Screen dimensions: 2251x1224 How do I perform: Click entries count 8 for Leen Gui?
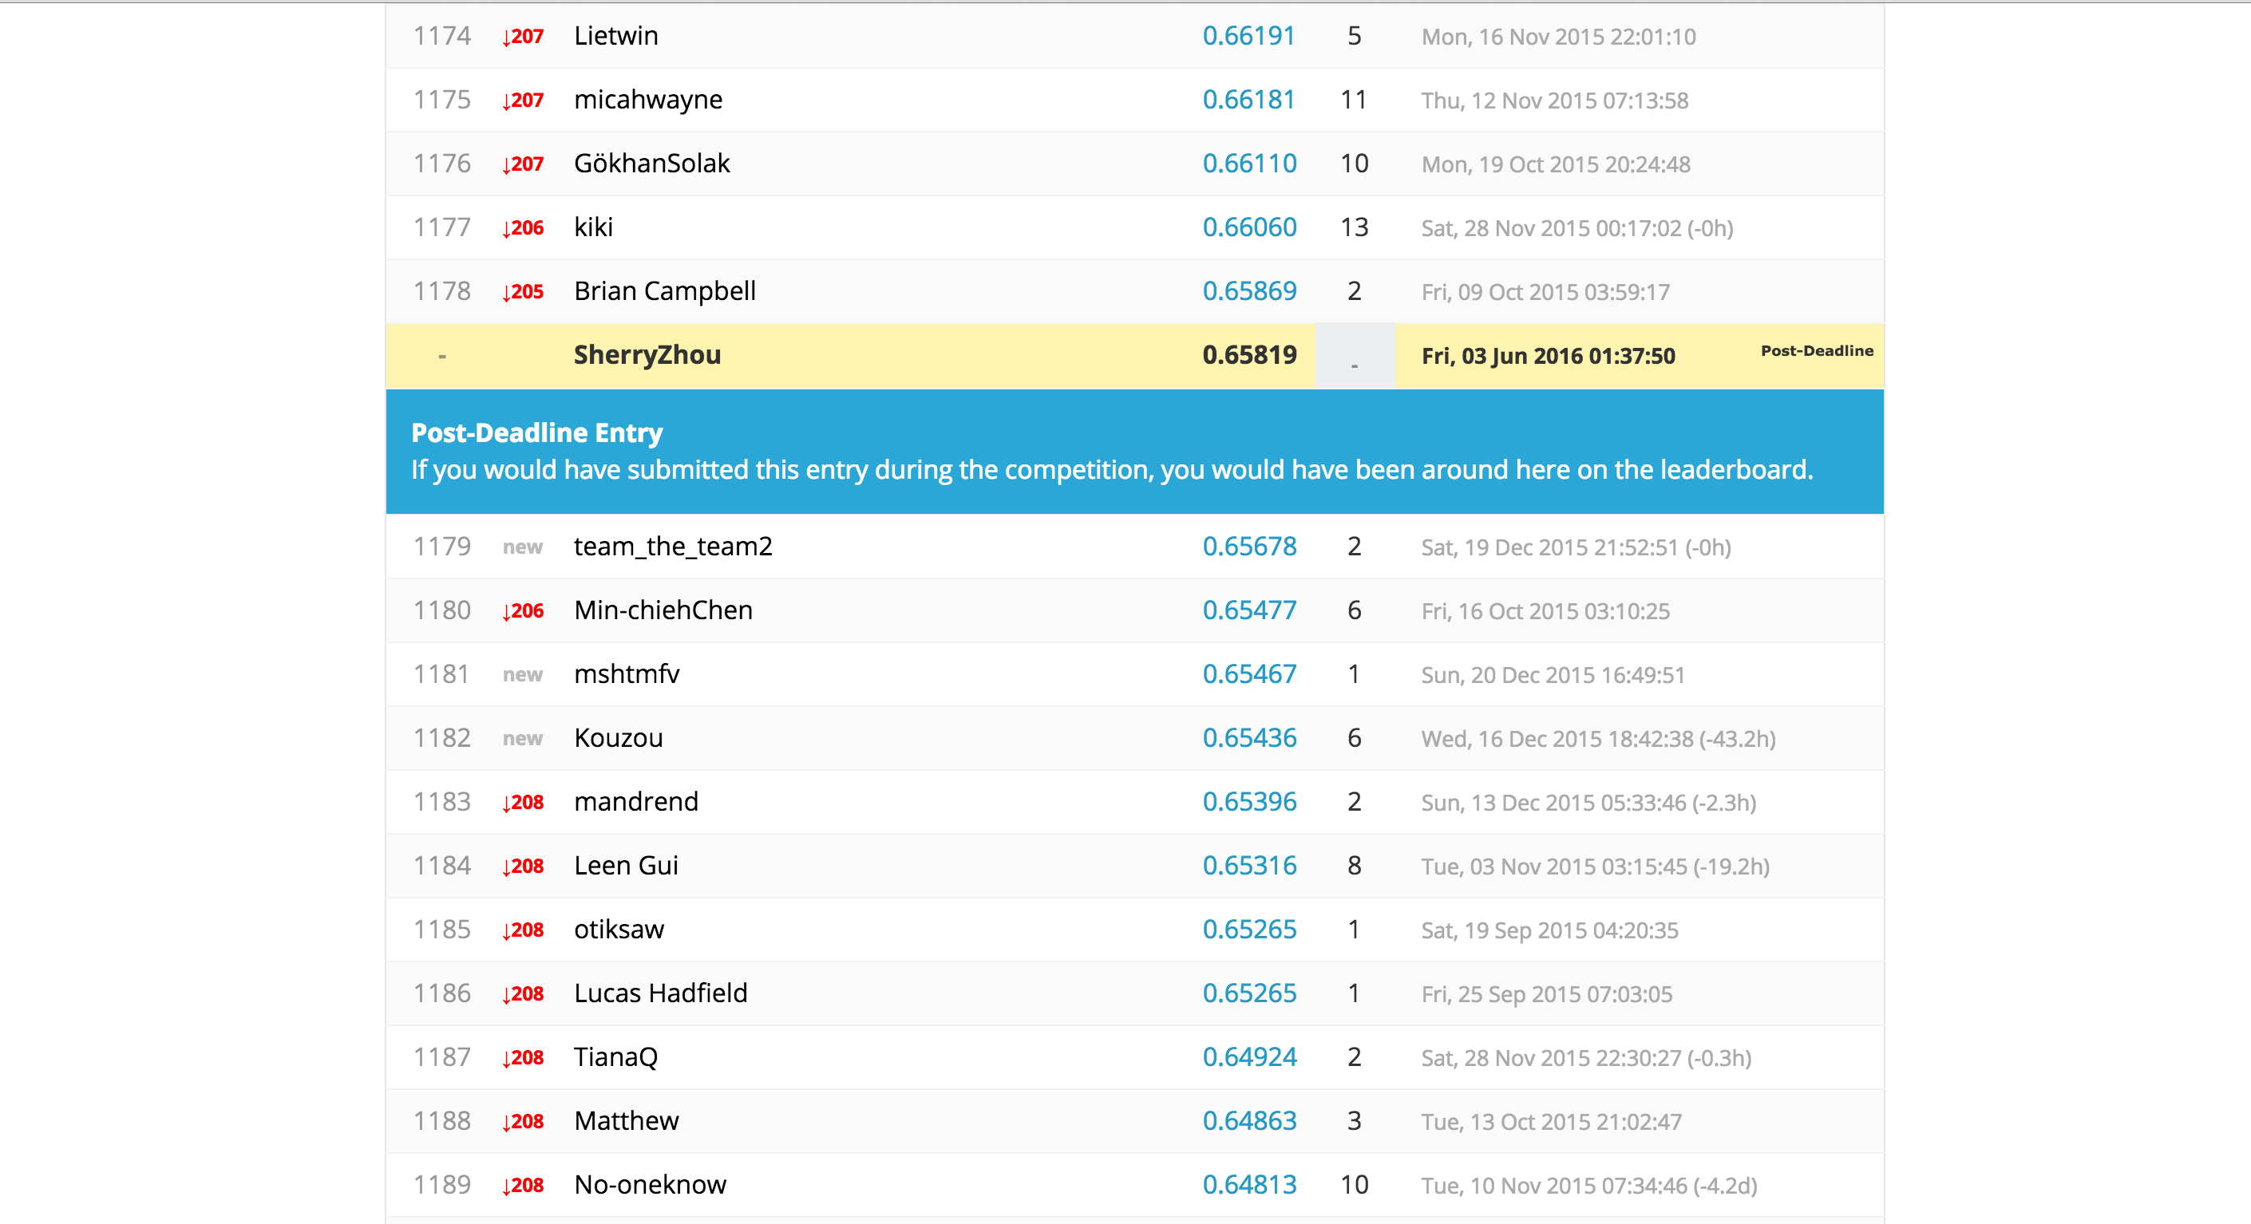1354,865
